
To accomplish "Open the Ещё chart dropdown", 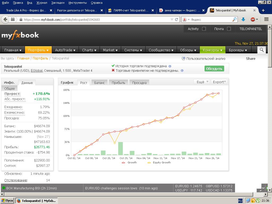I will [202, 82].
